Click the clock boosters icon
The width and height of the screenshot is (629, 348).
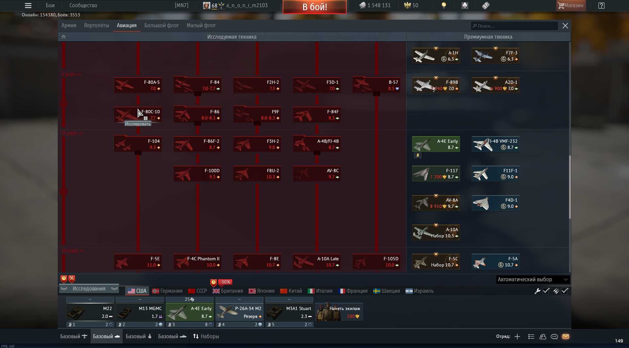[x=64, y=279]
